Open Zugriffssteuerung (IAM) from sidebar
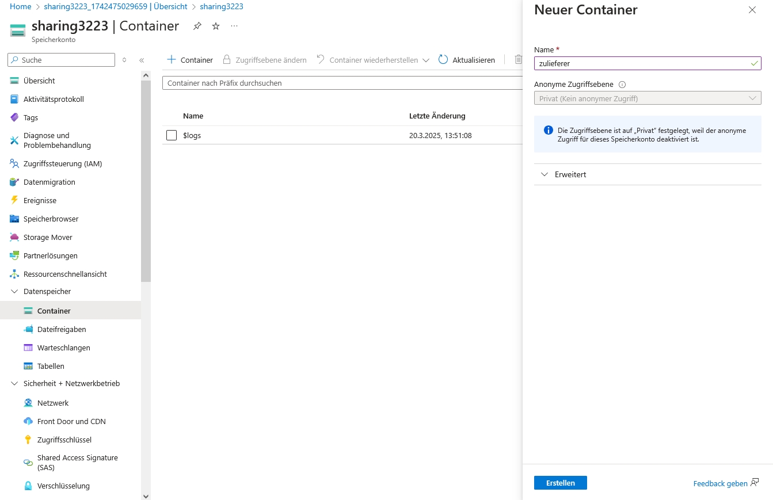 pyautogui.click(x=63, y=163)
